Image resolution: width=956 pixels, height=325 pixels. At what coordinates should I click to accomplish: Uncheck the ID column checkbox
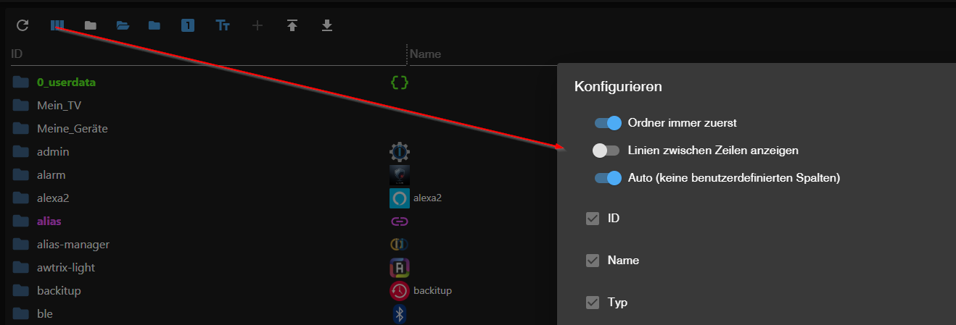[593, 219]
